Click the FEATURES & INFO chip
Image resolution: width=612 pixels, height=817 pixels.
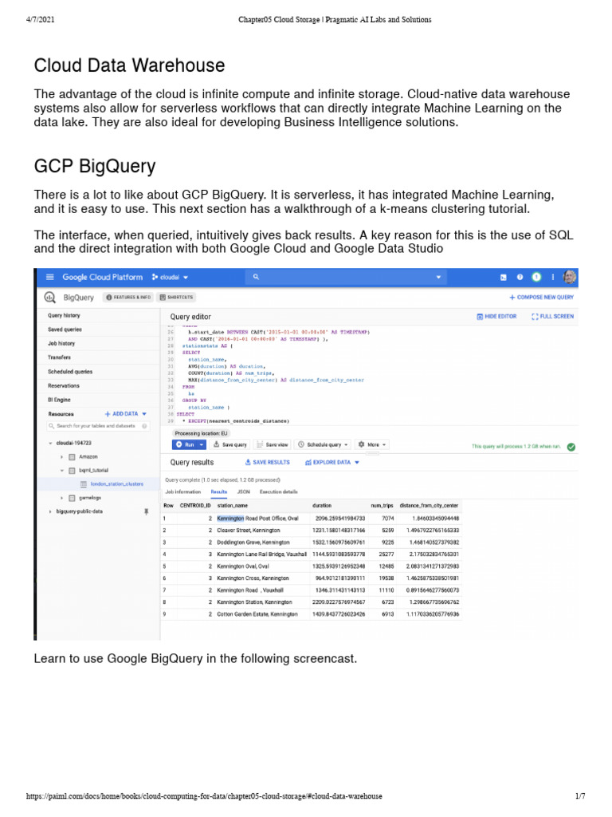pos(128,298)
